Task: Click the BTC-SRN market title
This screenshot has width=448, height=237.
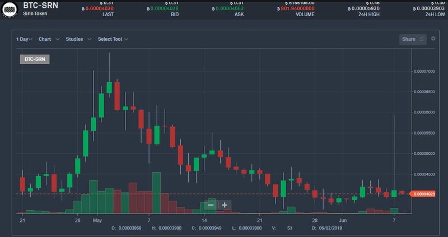Action: tap(40, 4)
